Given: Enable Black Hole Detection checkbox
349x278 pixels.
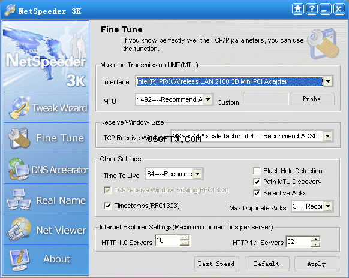Looking at the screenshot, I should pos(257,171).
